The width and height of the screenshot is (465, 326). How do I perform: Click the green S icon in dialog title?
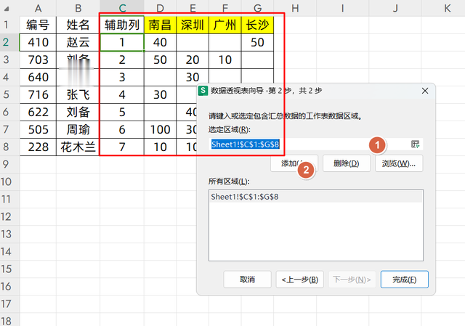[203, 90]
